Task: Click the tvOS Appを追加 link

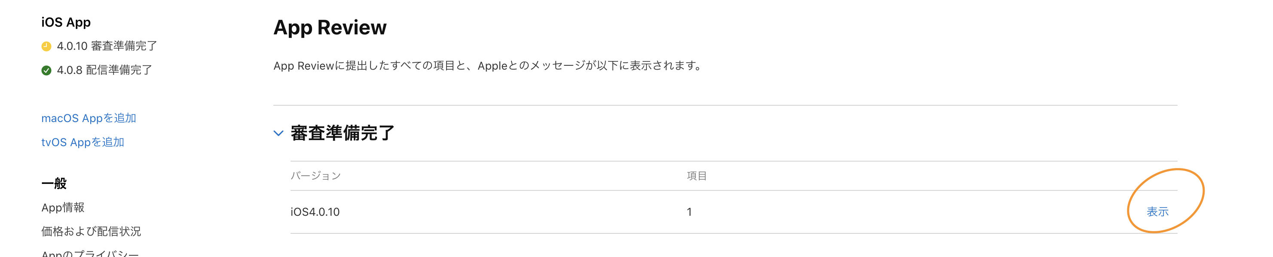Action: pyautogui.click(x=84, y=142)
